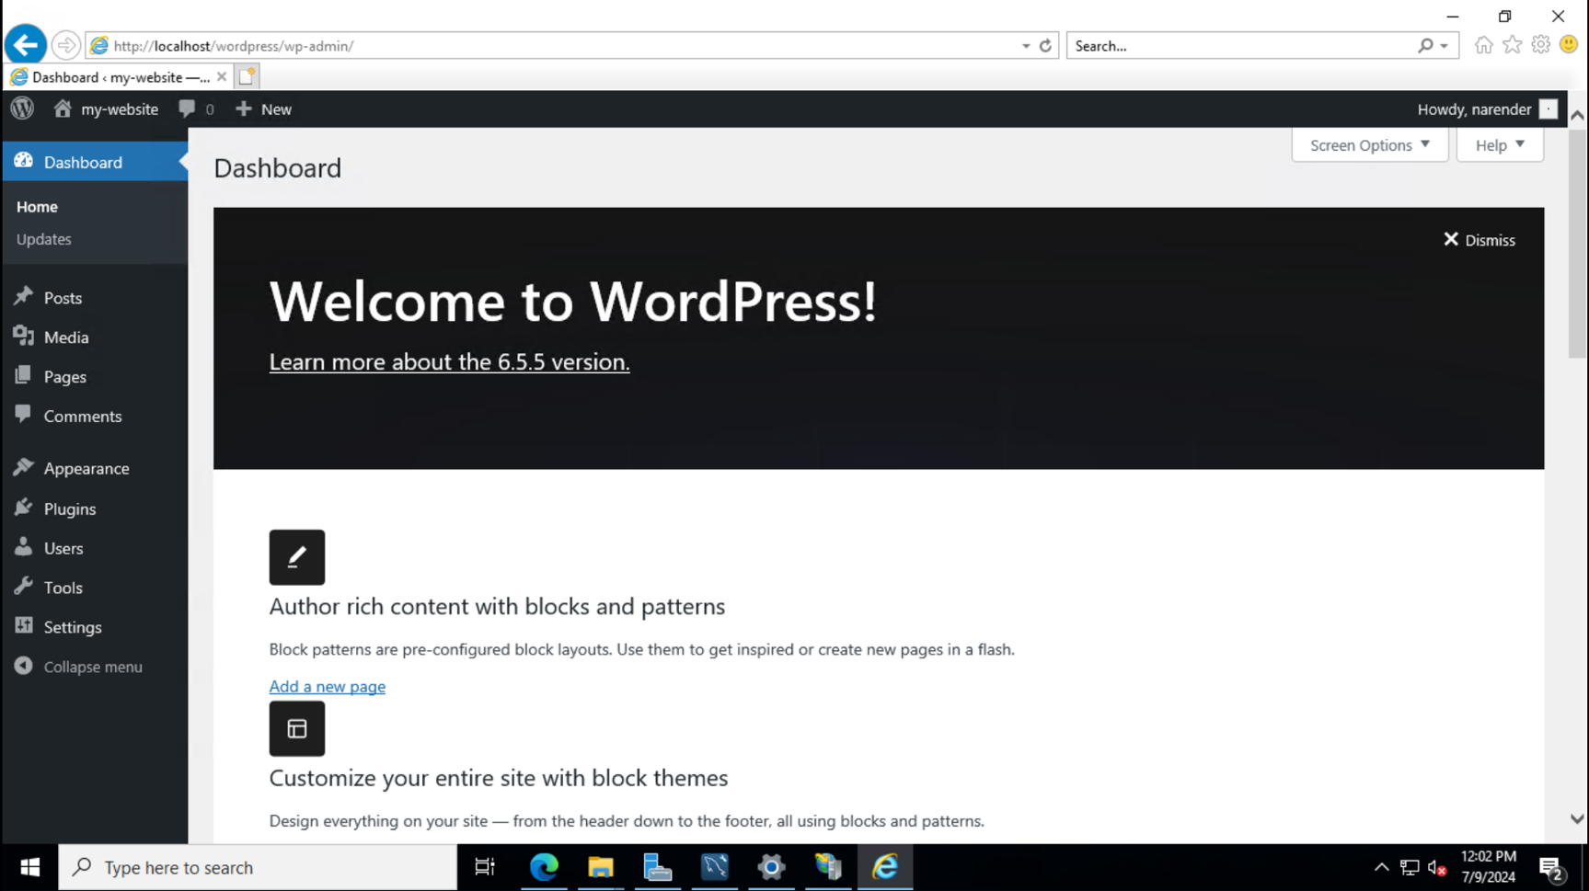The height and width of the screenshot is (891, 1589).
Task: Click the WordPress logo in admin bar
Action: coord(21,109)
